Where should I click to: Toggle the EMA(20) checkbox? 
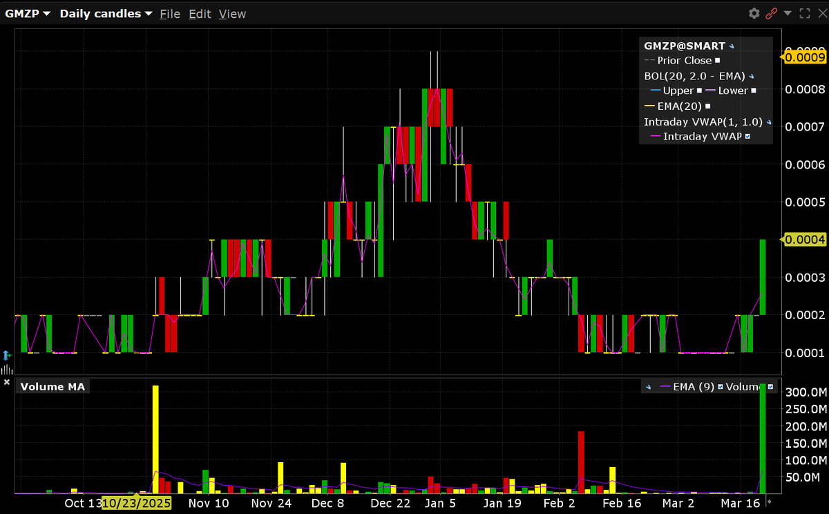click(x=707, y=106)
